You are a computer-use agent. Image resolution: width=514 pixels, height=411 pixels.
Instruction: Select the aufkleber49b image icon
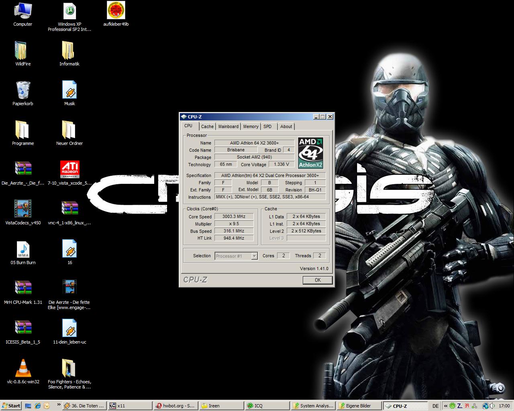116,14
